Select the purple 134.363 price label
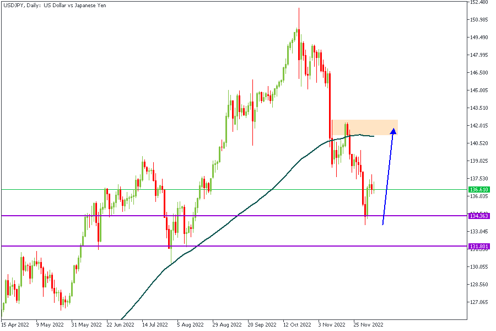This screenshot has width=496, height=331. (x=478, y=216)
